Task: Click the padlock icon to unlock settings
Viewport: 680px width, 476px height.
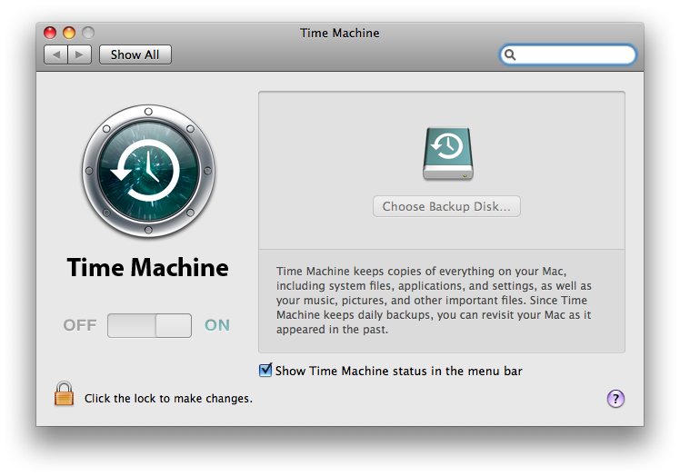Action: [64, 394]
